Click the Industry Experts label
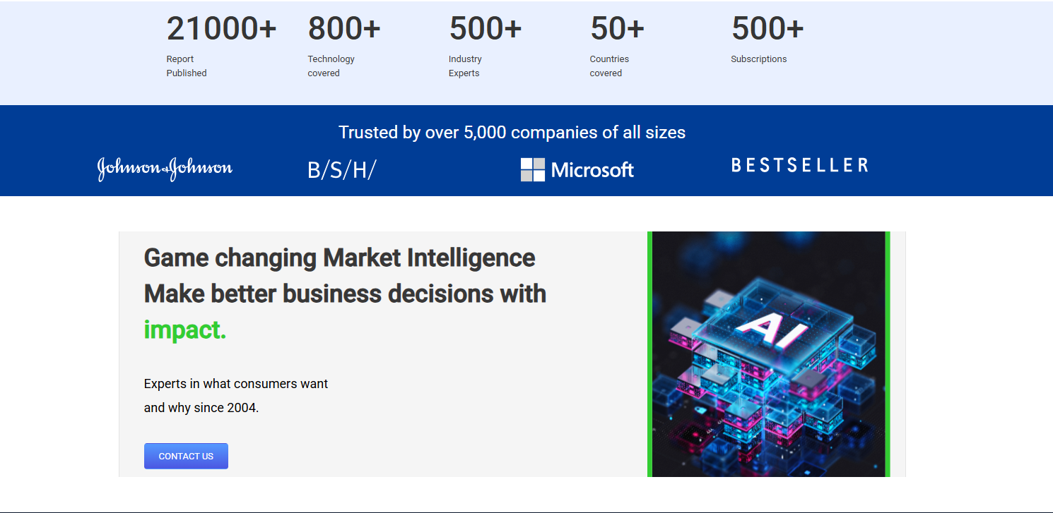 [465, 66]
